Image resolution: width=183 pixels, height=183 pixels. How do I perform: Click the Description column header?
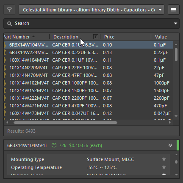66,37
